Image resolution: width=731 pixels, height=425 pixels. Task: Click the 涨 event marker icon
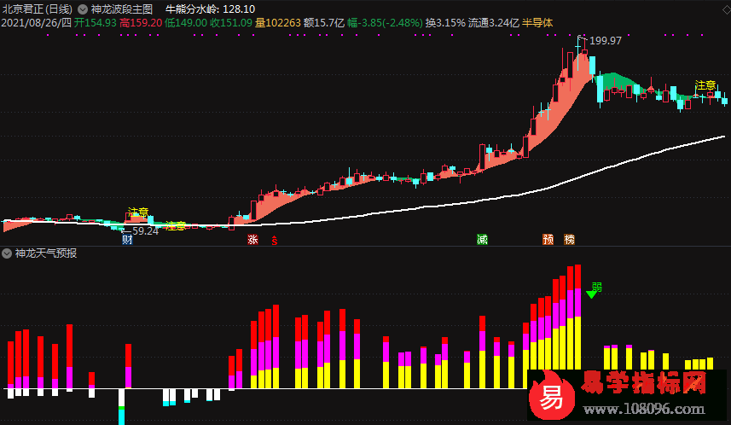point(252,240)
